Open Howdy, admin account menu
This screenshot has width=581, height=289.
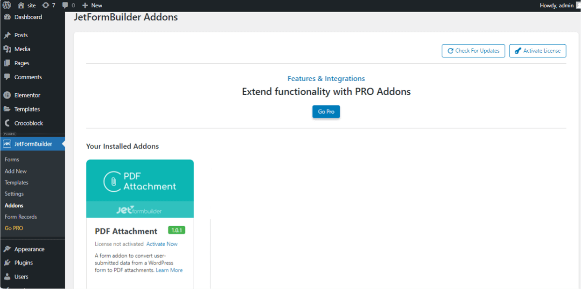point(557,5)
